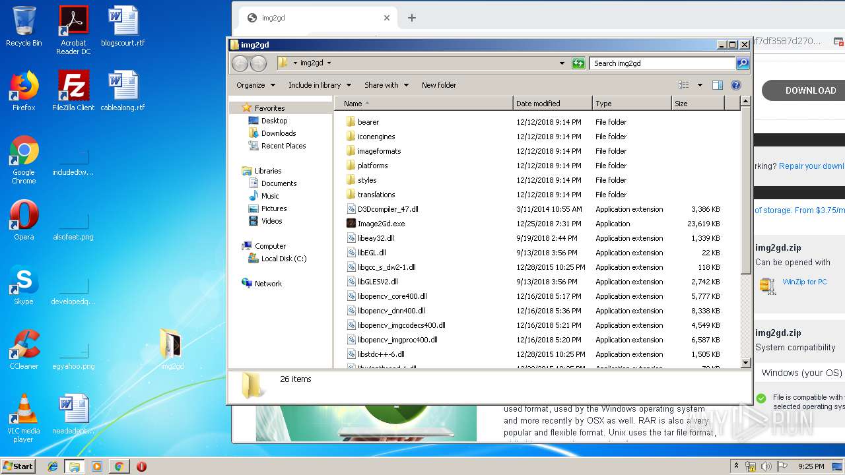
Task: Click the file list scrollbar up arrow
Action: [745, 102]
